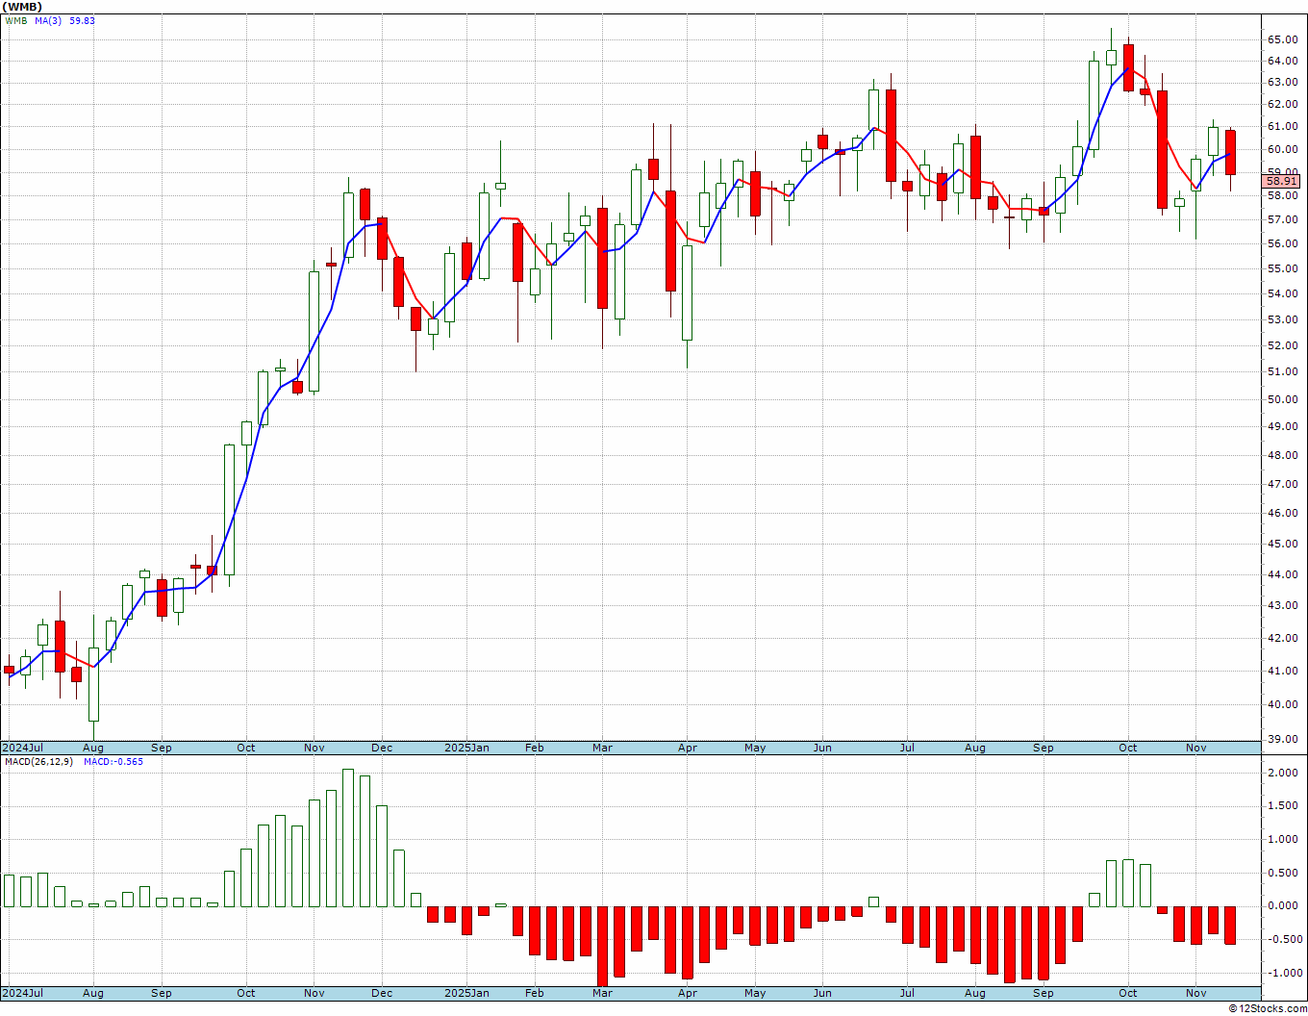Select the 39.00 price axis label
Screen dimensions: 1308x1016
click(1282, 739)
